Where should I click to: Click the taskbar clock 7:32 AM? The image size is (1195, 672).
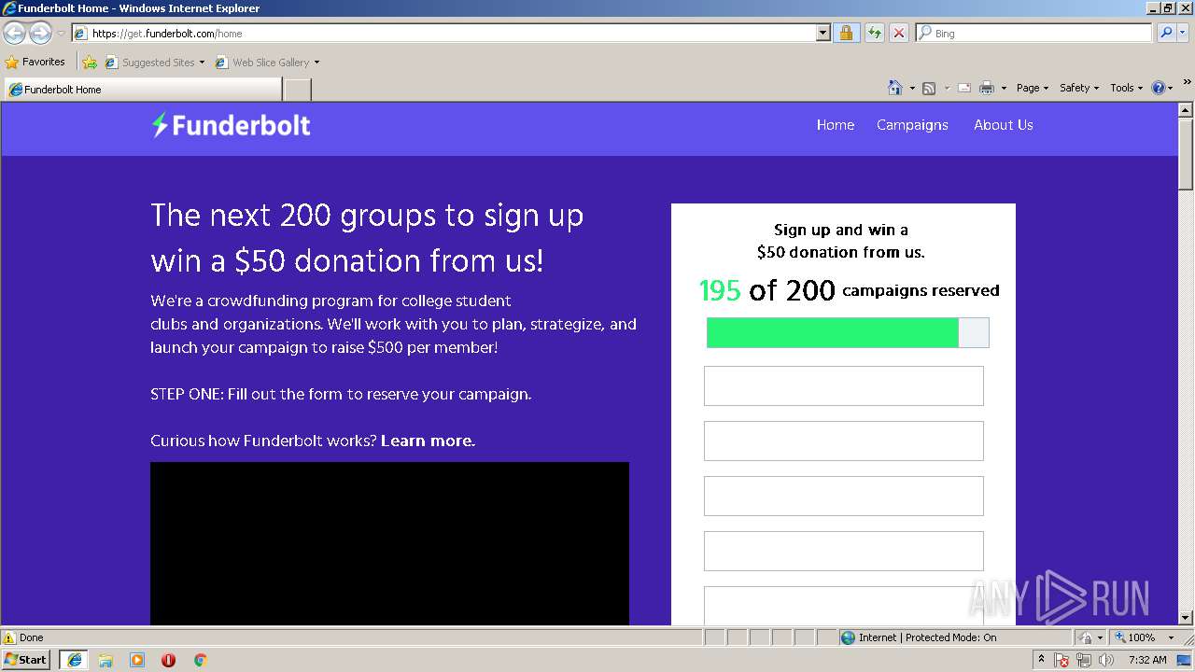click(1147, 660)
